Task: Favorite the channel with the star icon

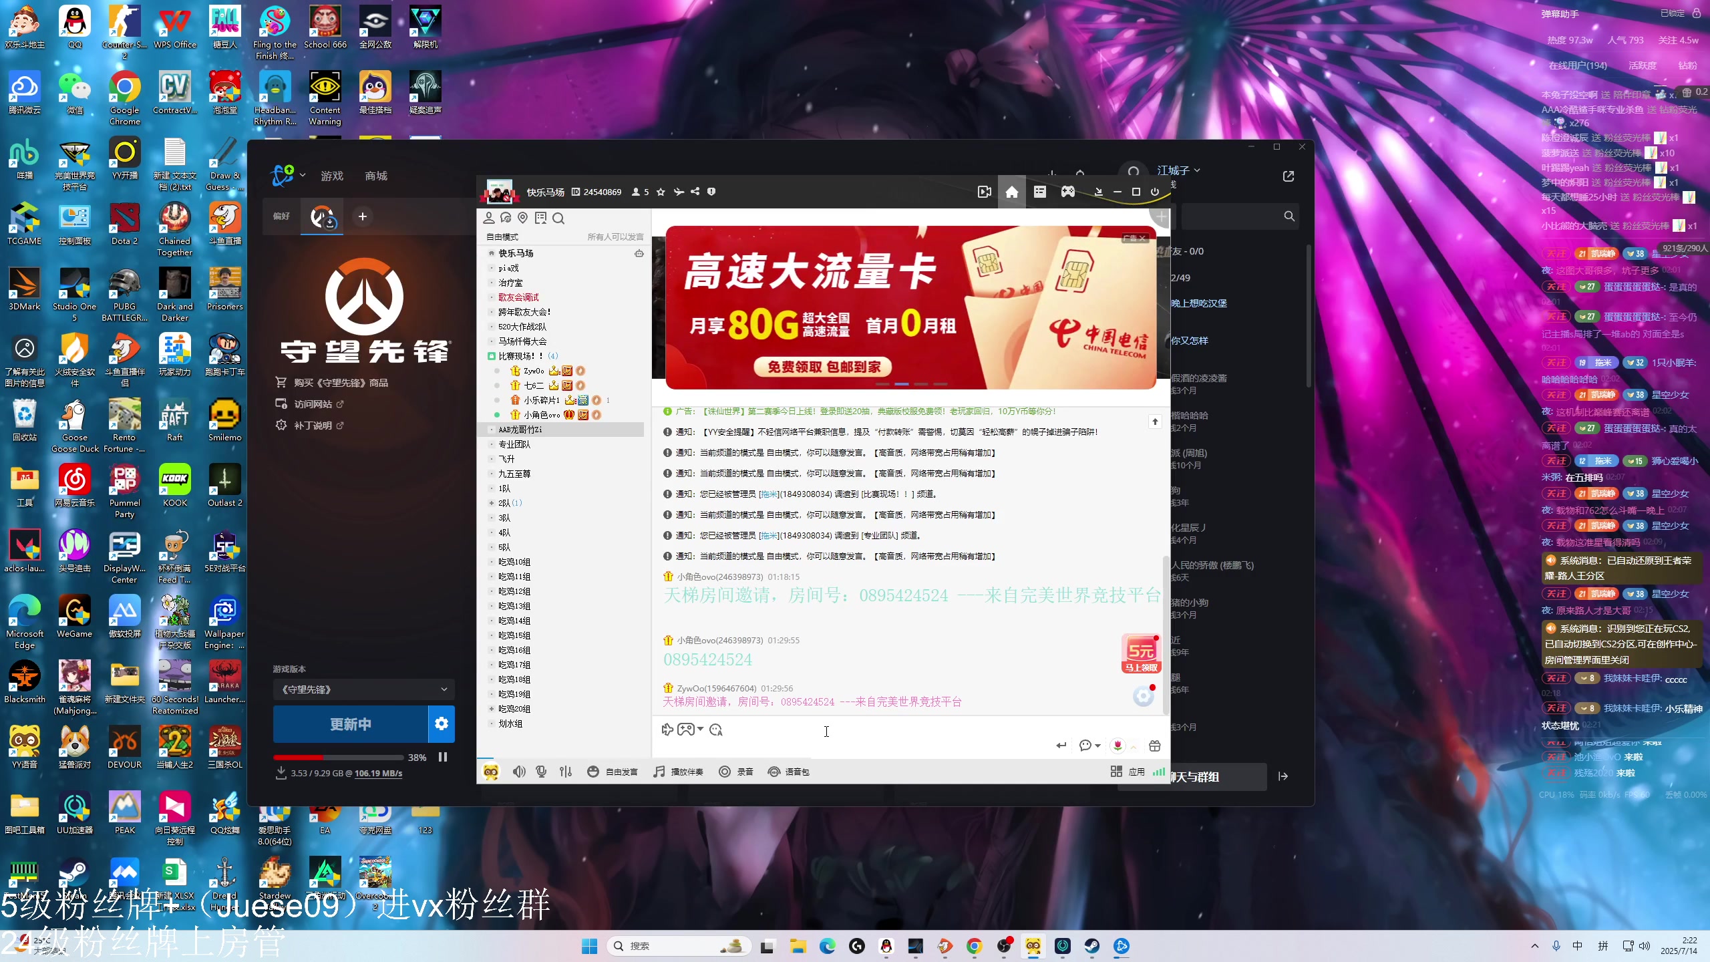Action: click(x=661, y=192)
